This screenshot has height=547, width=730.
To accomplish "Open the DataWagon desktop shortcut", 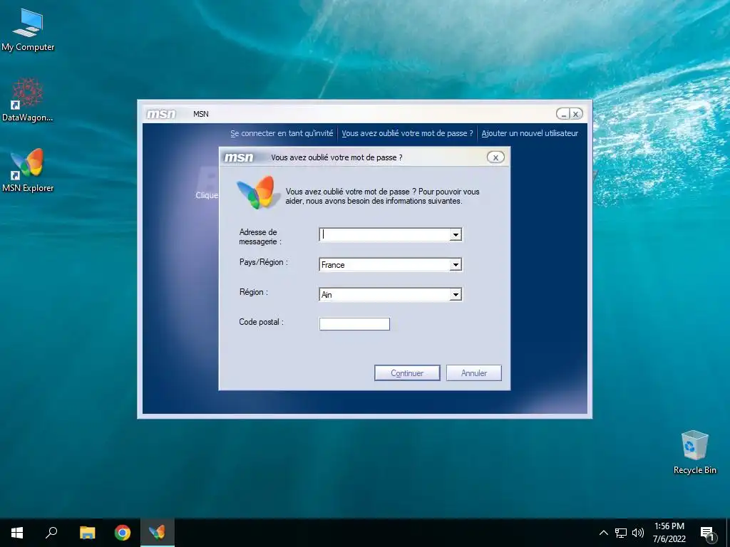I will pos(28,100).
